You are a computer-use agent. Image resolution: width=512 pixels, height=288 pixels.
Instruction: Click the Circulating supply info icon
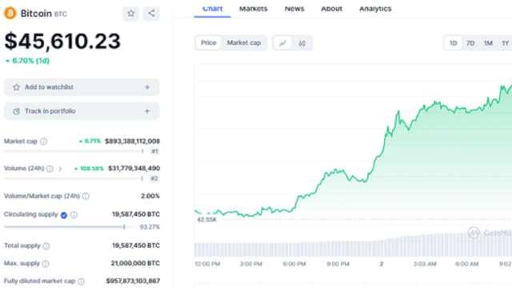[74, 215]
